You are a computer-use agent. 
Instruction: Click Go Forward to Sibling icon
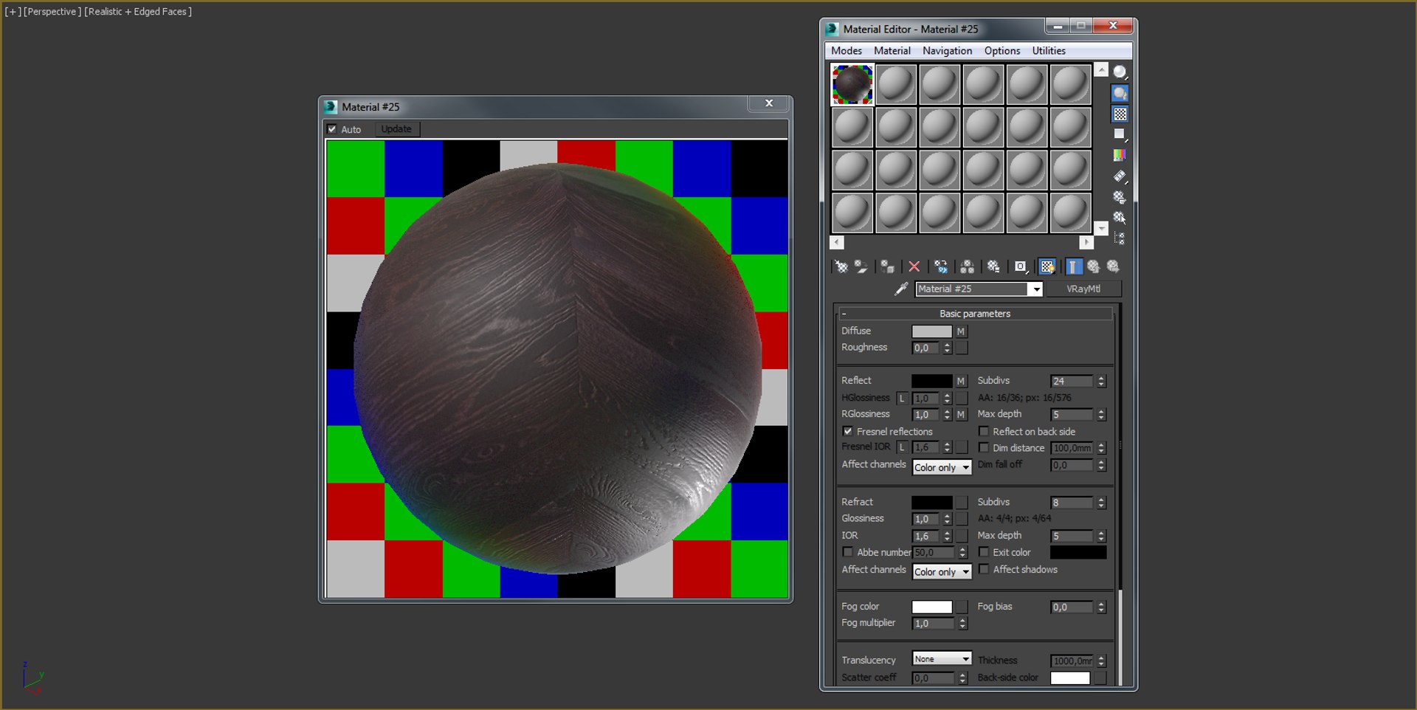pyautogui.click(x=1113, y=267)
